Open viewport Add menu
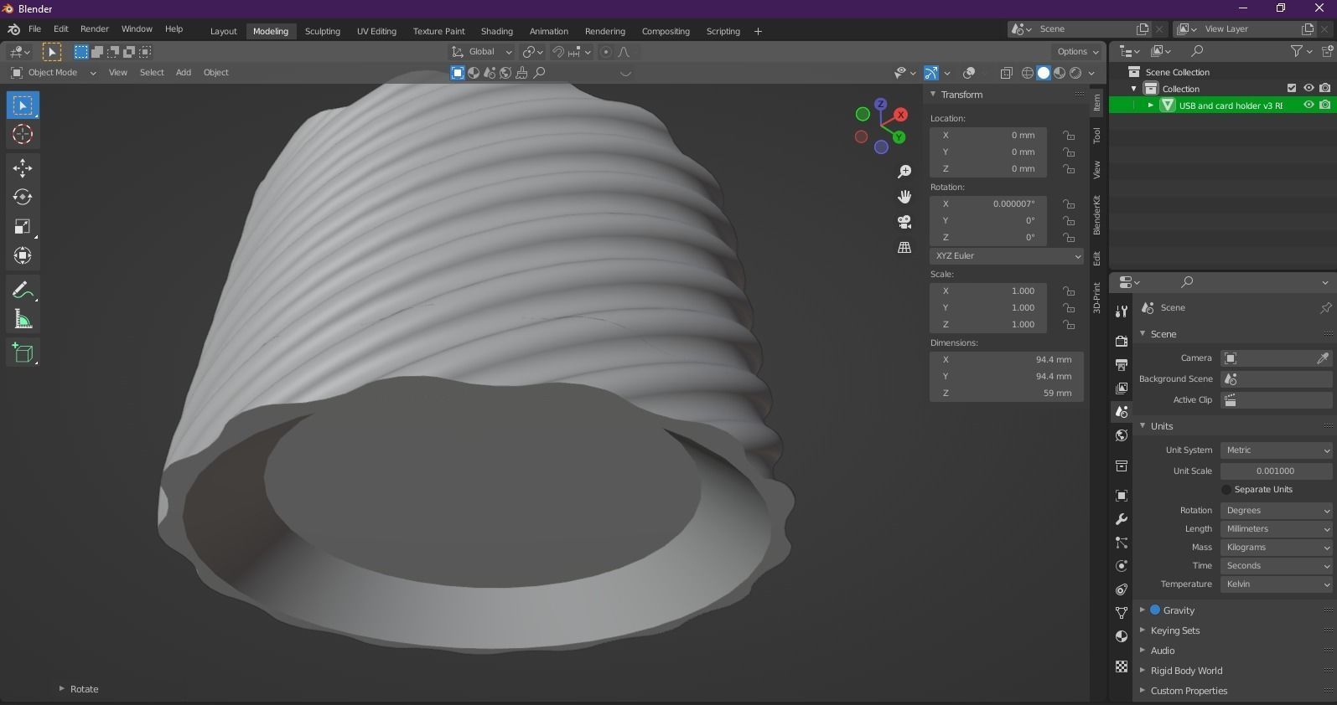This screenshot has height=705, width=1337. (184, 73)
